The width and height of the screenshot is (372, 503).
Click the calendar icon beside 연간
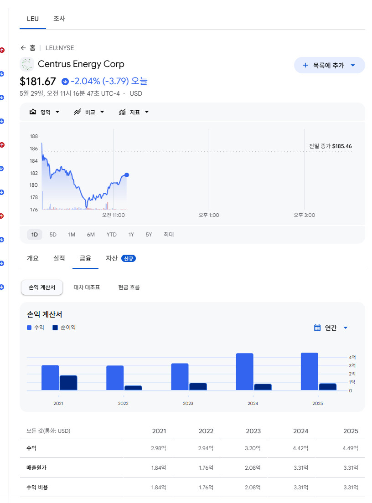pos(317,328)
